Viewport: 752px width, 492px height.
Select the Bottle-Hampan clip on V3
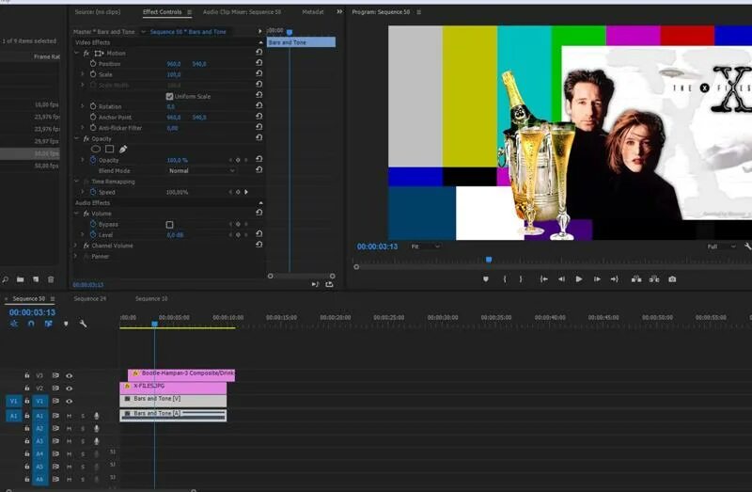click(181, 374)
